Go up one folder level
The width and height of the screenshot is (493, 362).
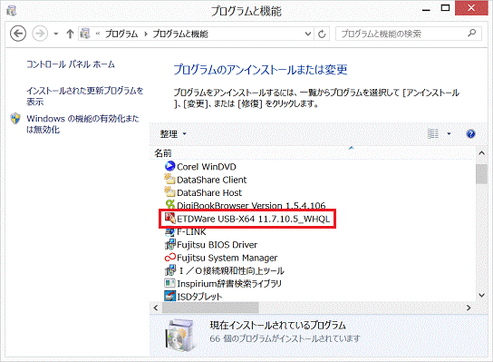click(70, 34)
